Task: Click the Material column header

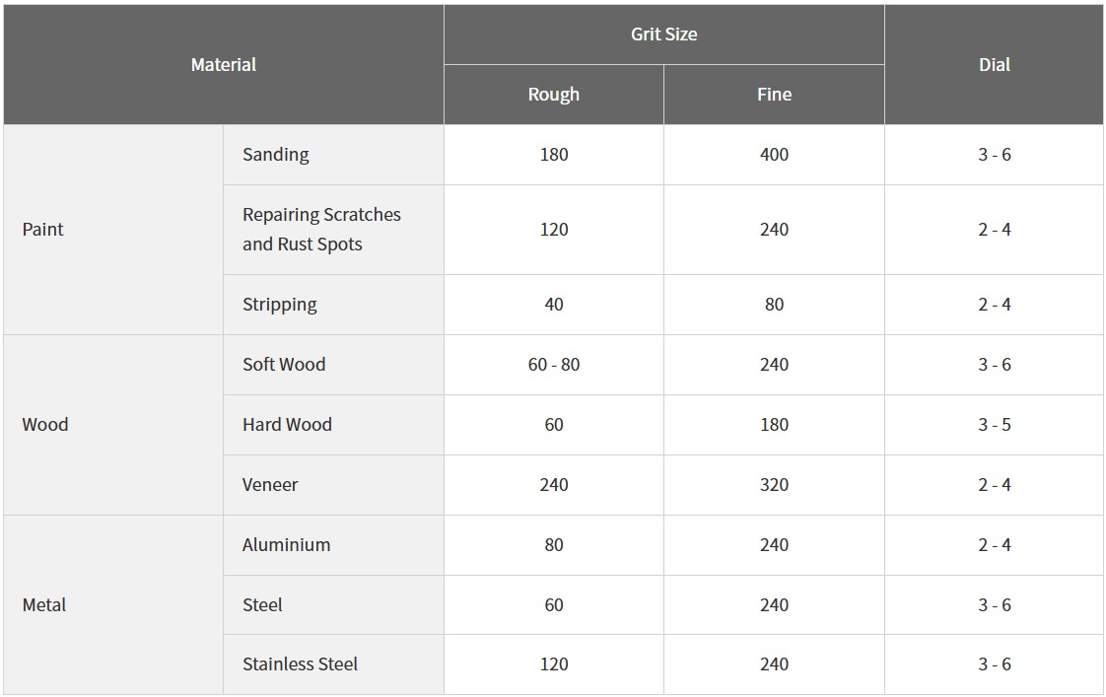Action: click(224, 65)
